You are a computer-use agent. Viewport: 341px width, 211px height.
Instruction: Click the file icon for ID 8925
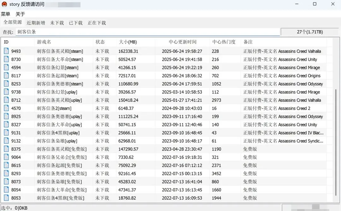coord(6,116)
